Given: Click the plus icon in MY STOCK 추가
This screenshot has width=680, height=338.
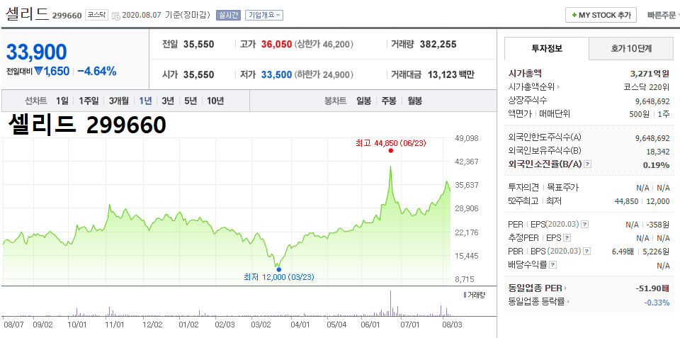Looking at the screenshot, I should pos(574,15).
